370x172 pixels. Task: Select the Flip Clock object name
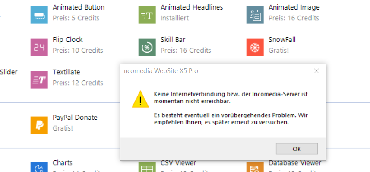click(68, 40)
